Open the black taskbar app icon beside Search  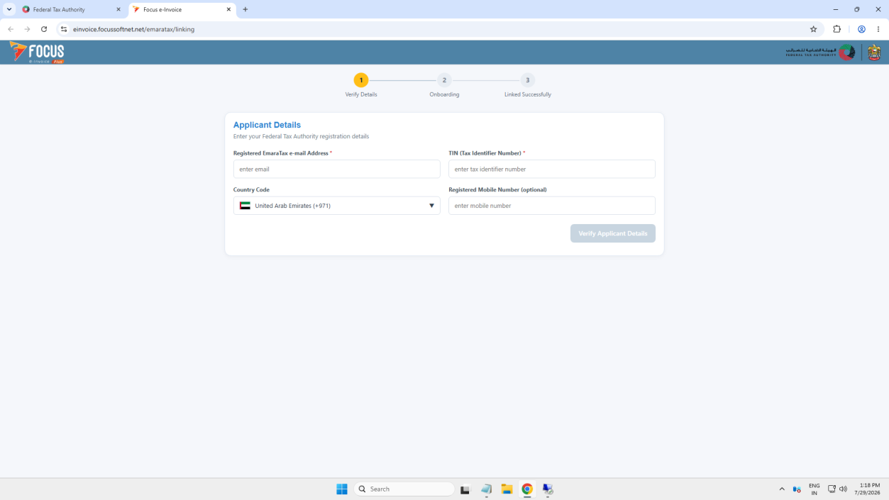point(465,489)
